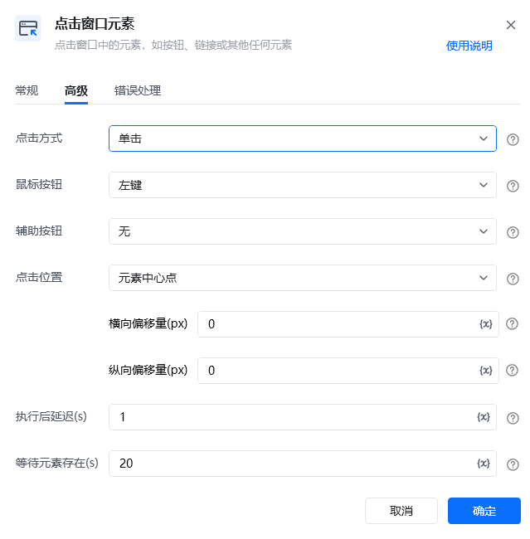This screenshot has height=539, width=530.
Task: Click the help icon for 执行后延迟
Action: point(513,418)
